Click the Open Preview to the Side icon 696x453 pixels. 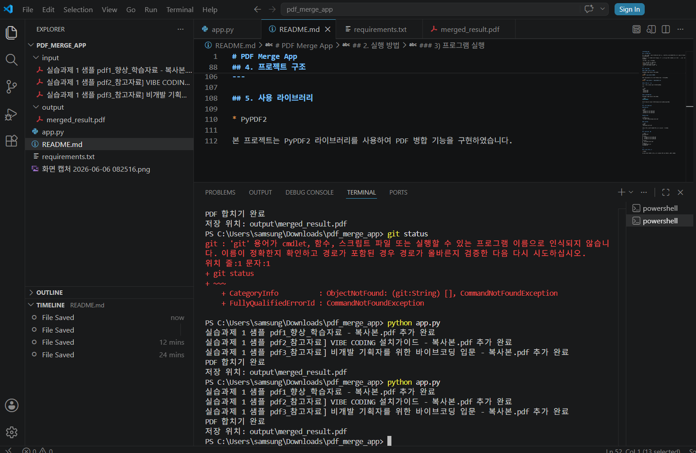651,29
